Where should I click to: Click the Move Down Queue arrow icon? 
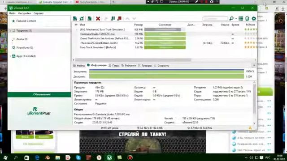[x=134, y=19]
